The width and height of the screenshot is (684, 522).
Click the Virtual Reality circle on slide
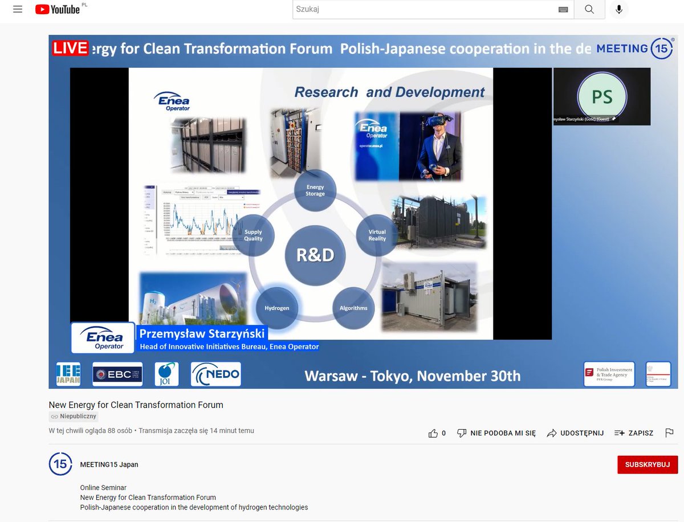point(377,235)
